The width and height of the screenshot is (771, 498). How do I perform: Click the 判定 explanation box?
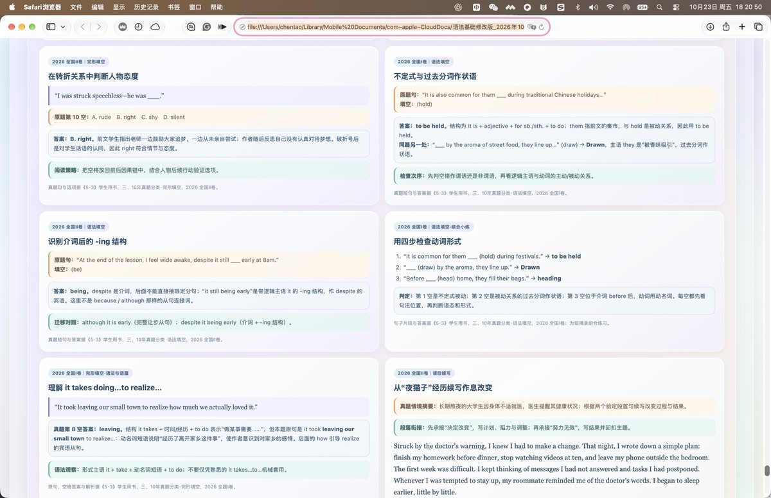[x=554, y=300]
